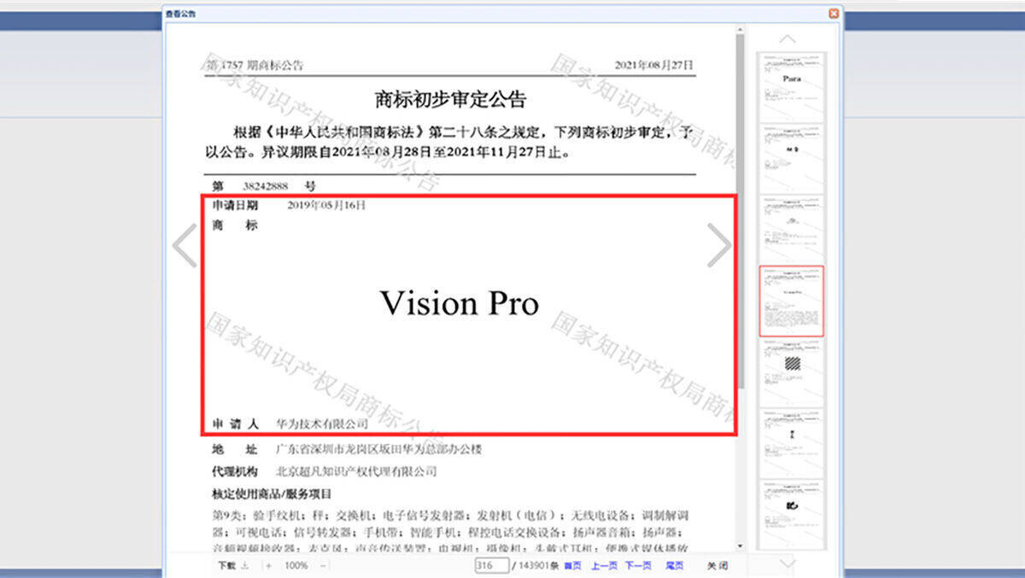Close the viewer using 关闭
This screenshot has height=578, width=1025.
pos(717,565)
